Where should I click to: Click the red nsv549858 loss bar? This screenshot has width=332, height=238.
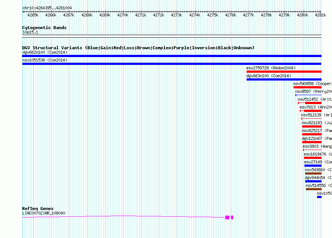(307, 87)
